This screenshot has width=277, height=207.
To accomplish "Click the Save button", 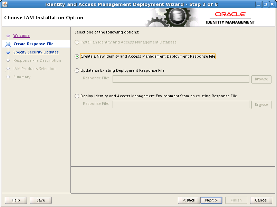I will coord(41,200).
